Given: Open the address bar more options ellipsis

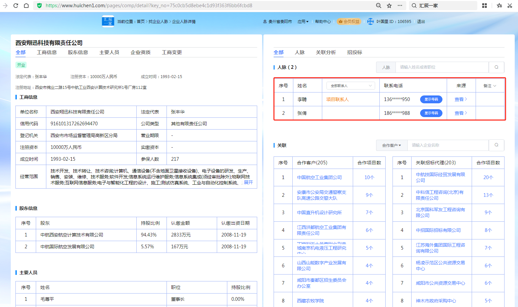Looking at the screenshot, I should (400, 6).
